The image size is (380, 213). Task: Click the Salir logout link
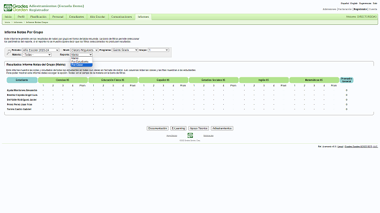(375, 4)
